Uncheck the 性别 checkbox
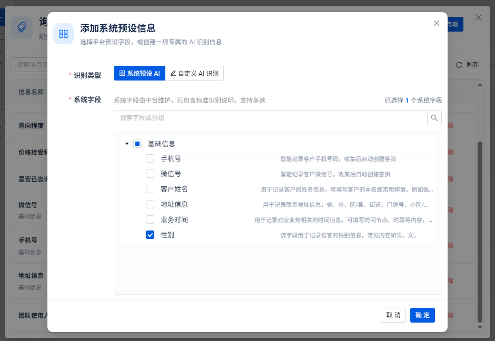The width and height of the screenshot is (495, 341). [150, 235]
